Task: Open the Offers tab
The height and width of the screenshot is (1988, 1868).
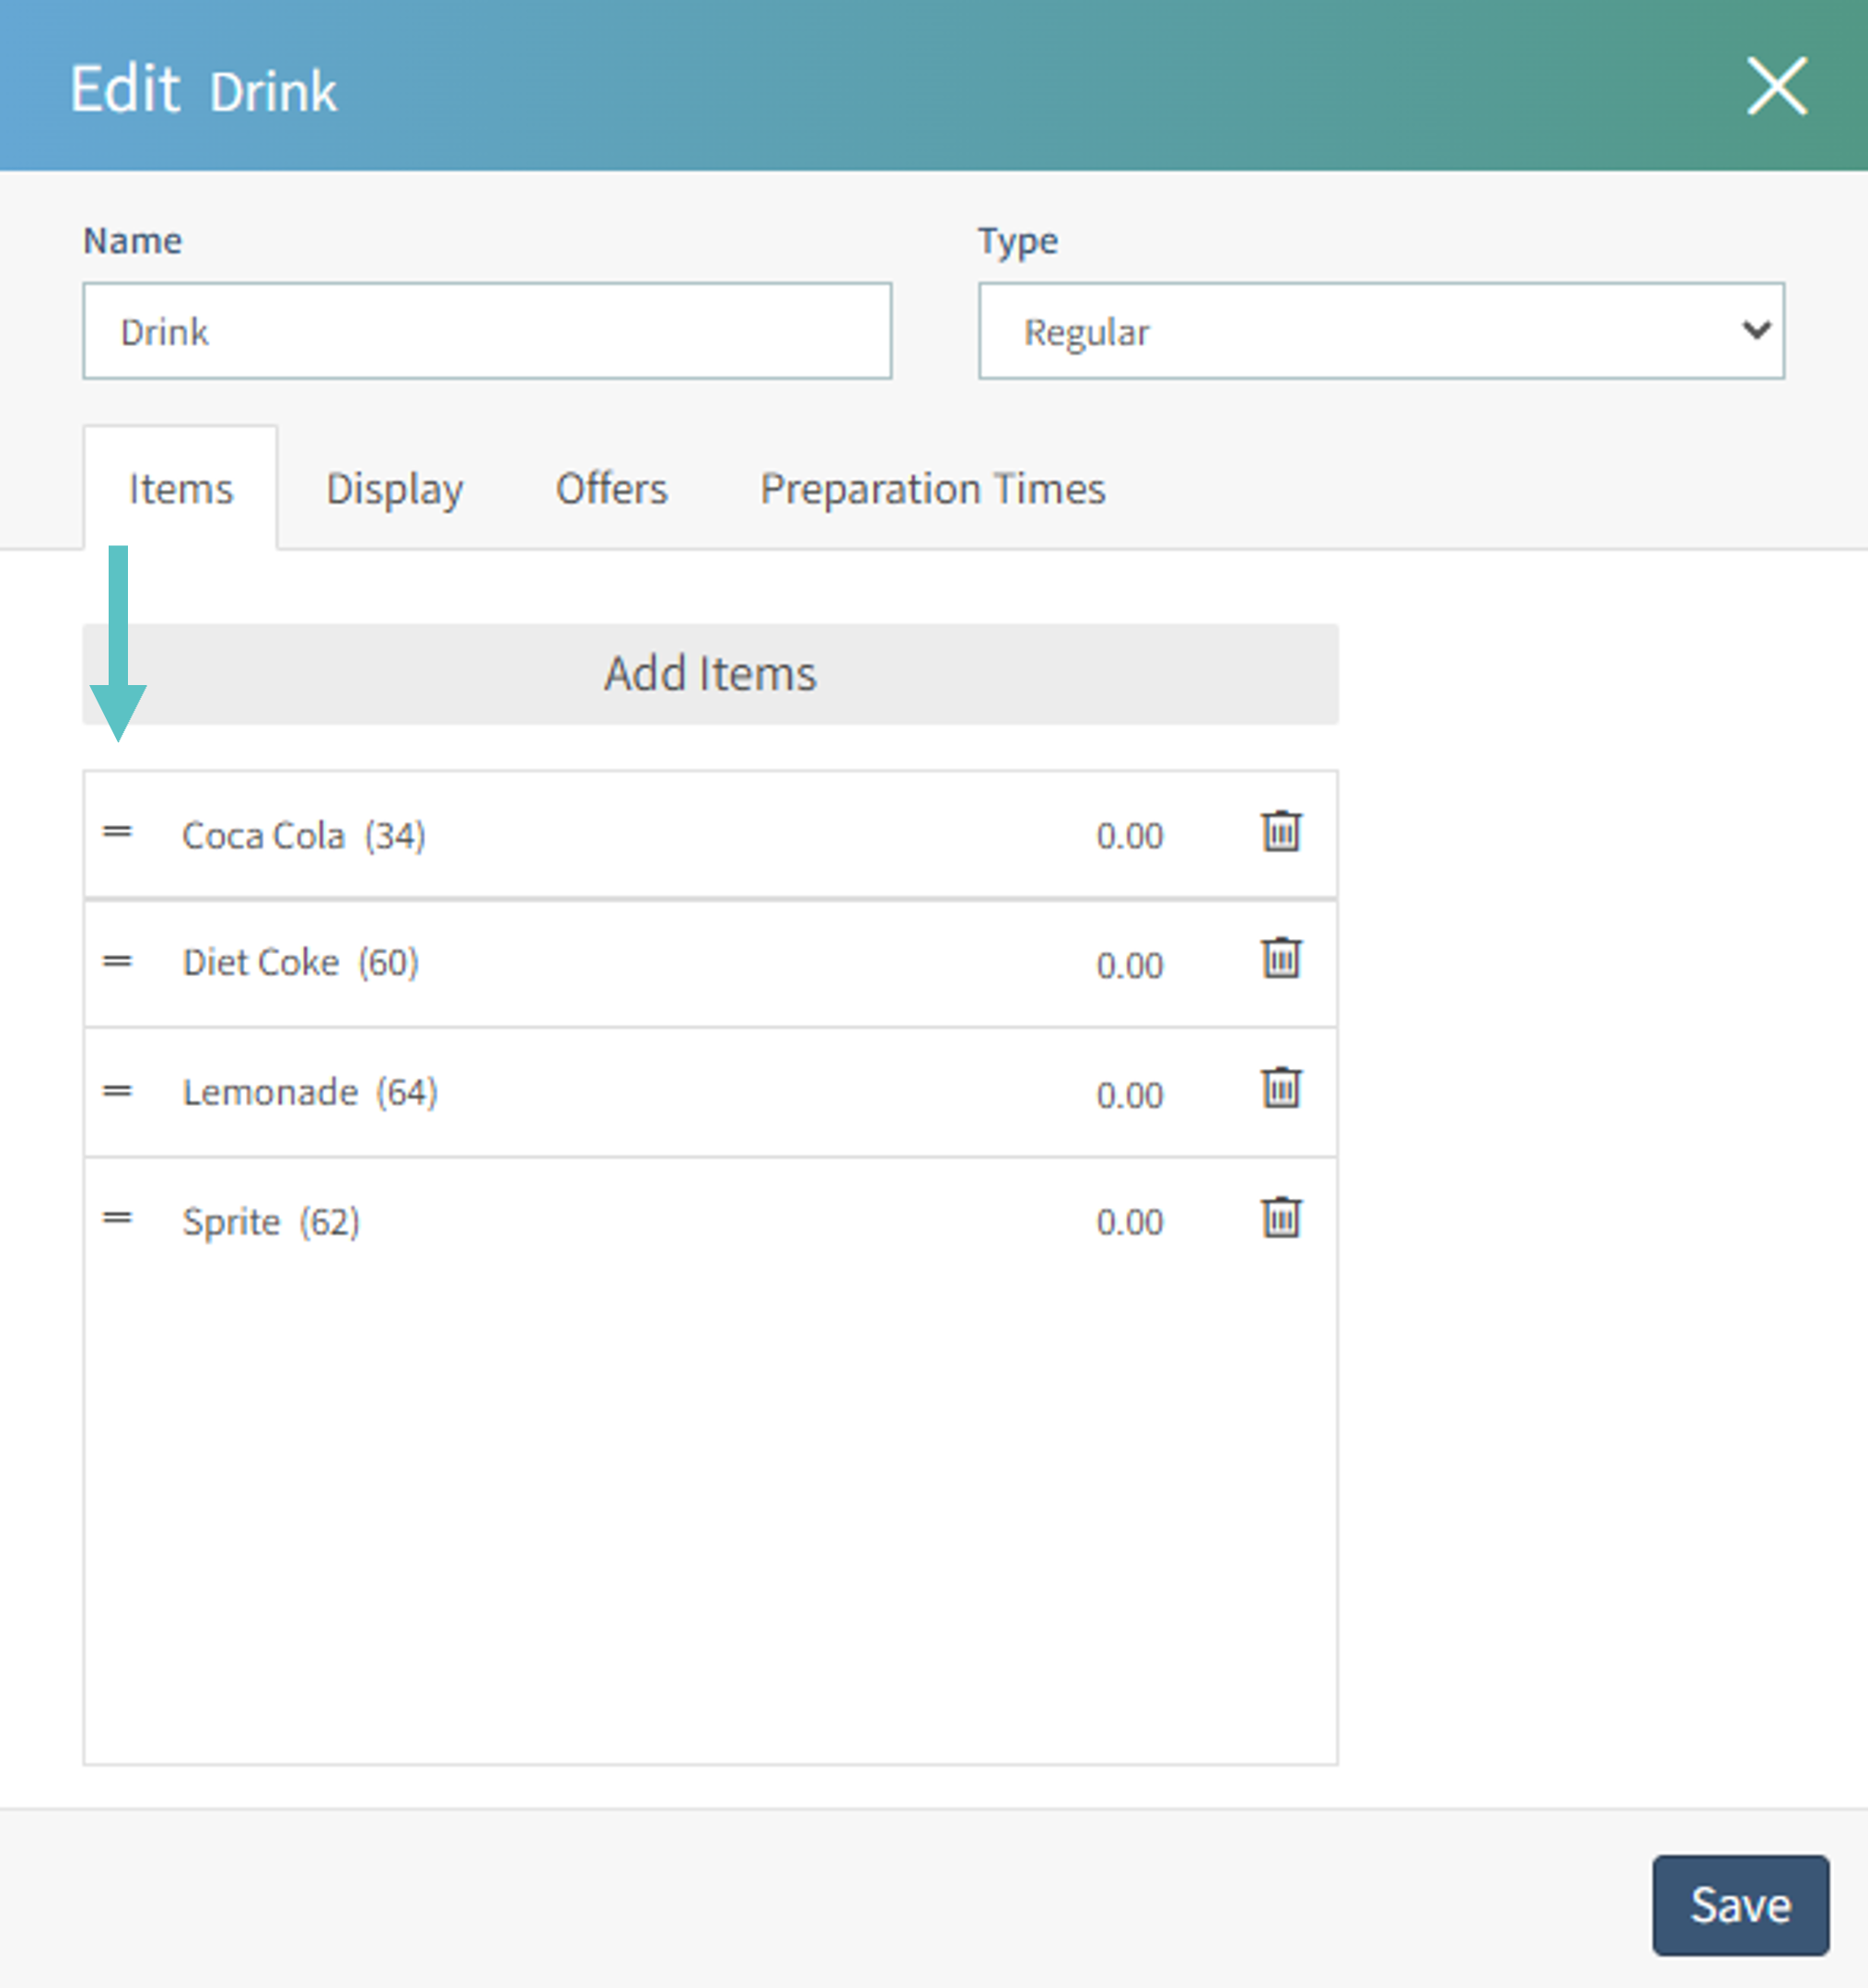Action: click(611, 489)
